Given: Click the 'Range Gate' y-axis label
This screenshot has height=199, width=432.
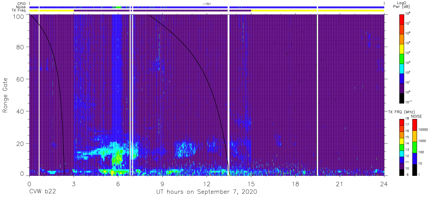Looking at the screenshot, I should (5, 95).
